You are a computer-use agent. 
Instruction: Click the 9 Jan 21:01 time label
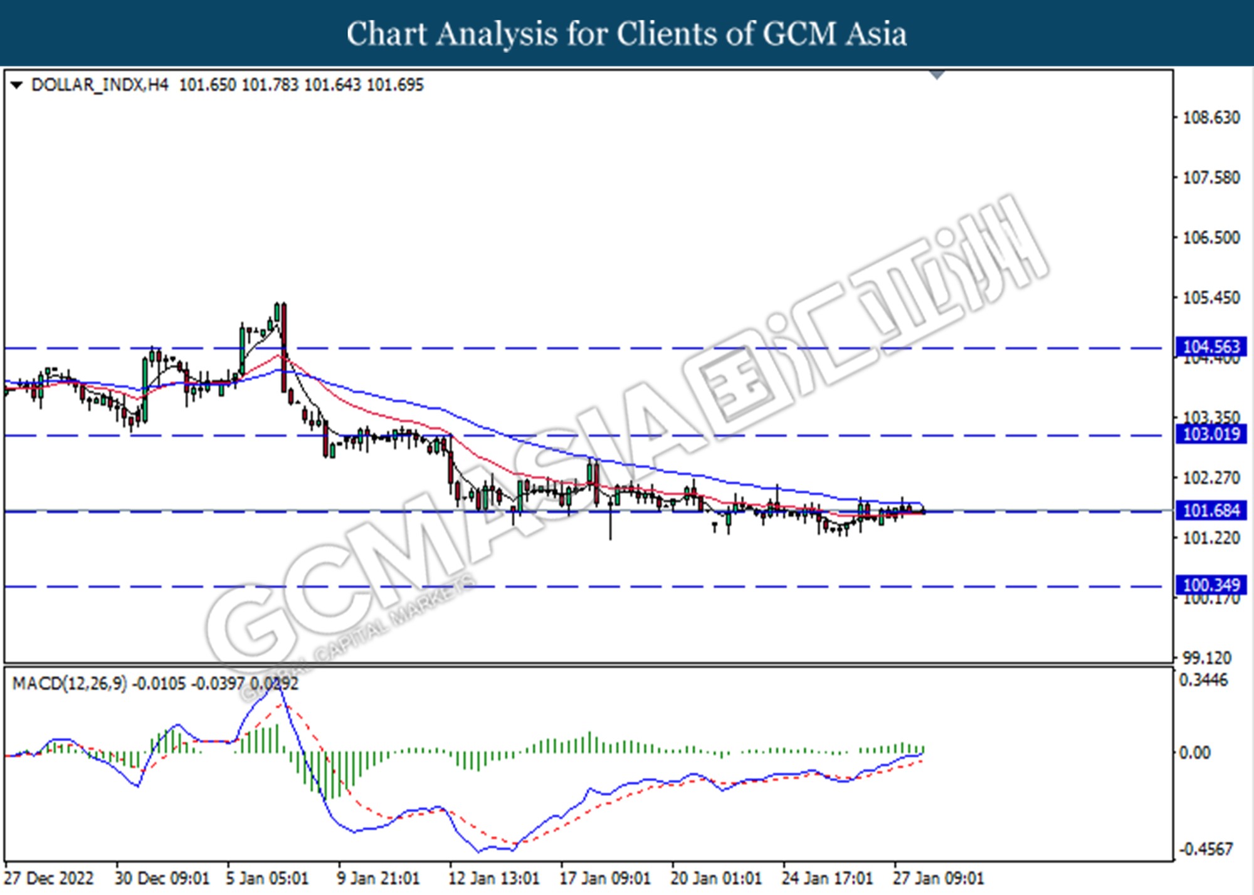coord(378,879)
